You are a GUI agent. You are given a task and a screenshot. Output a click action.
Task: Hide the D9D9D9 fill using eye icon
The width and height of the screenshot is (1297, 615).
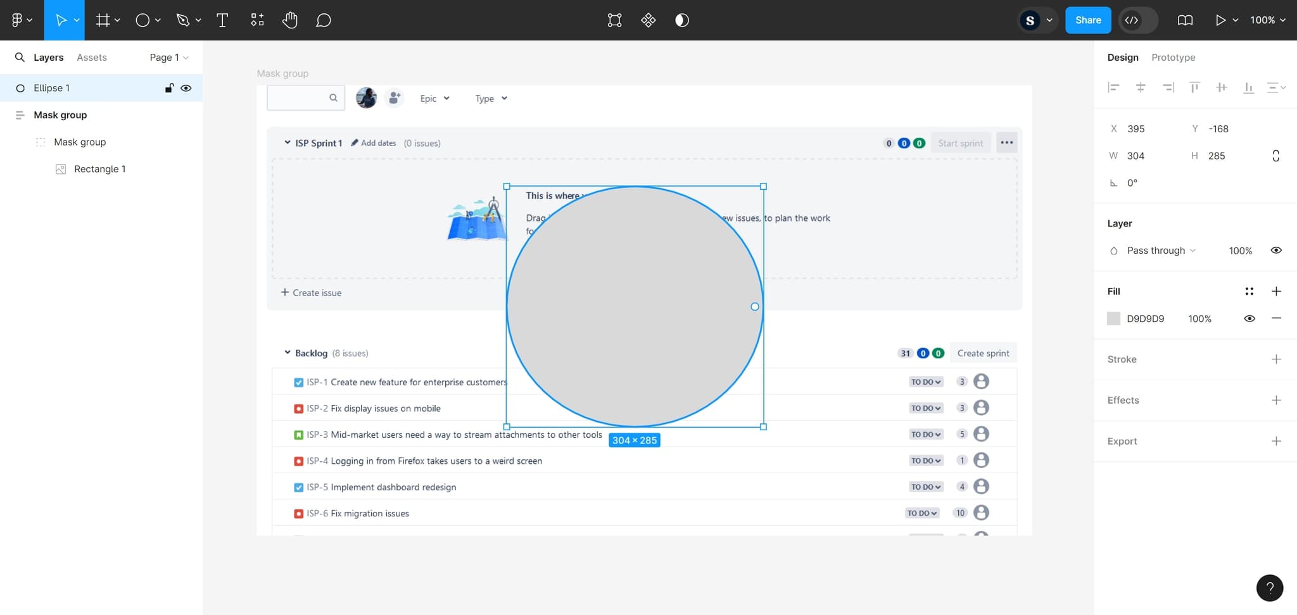pos(1249,318)
